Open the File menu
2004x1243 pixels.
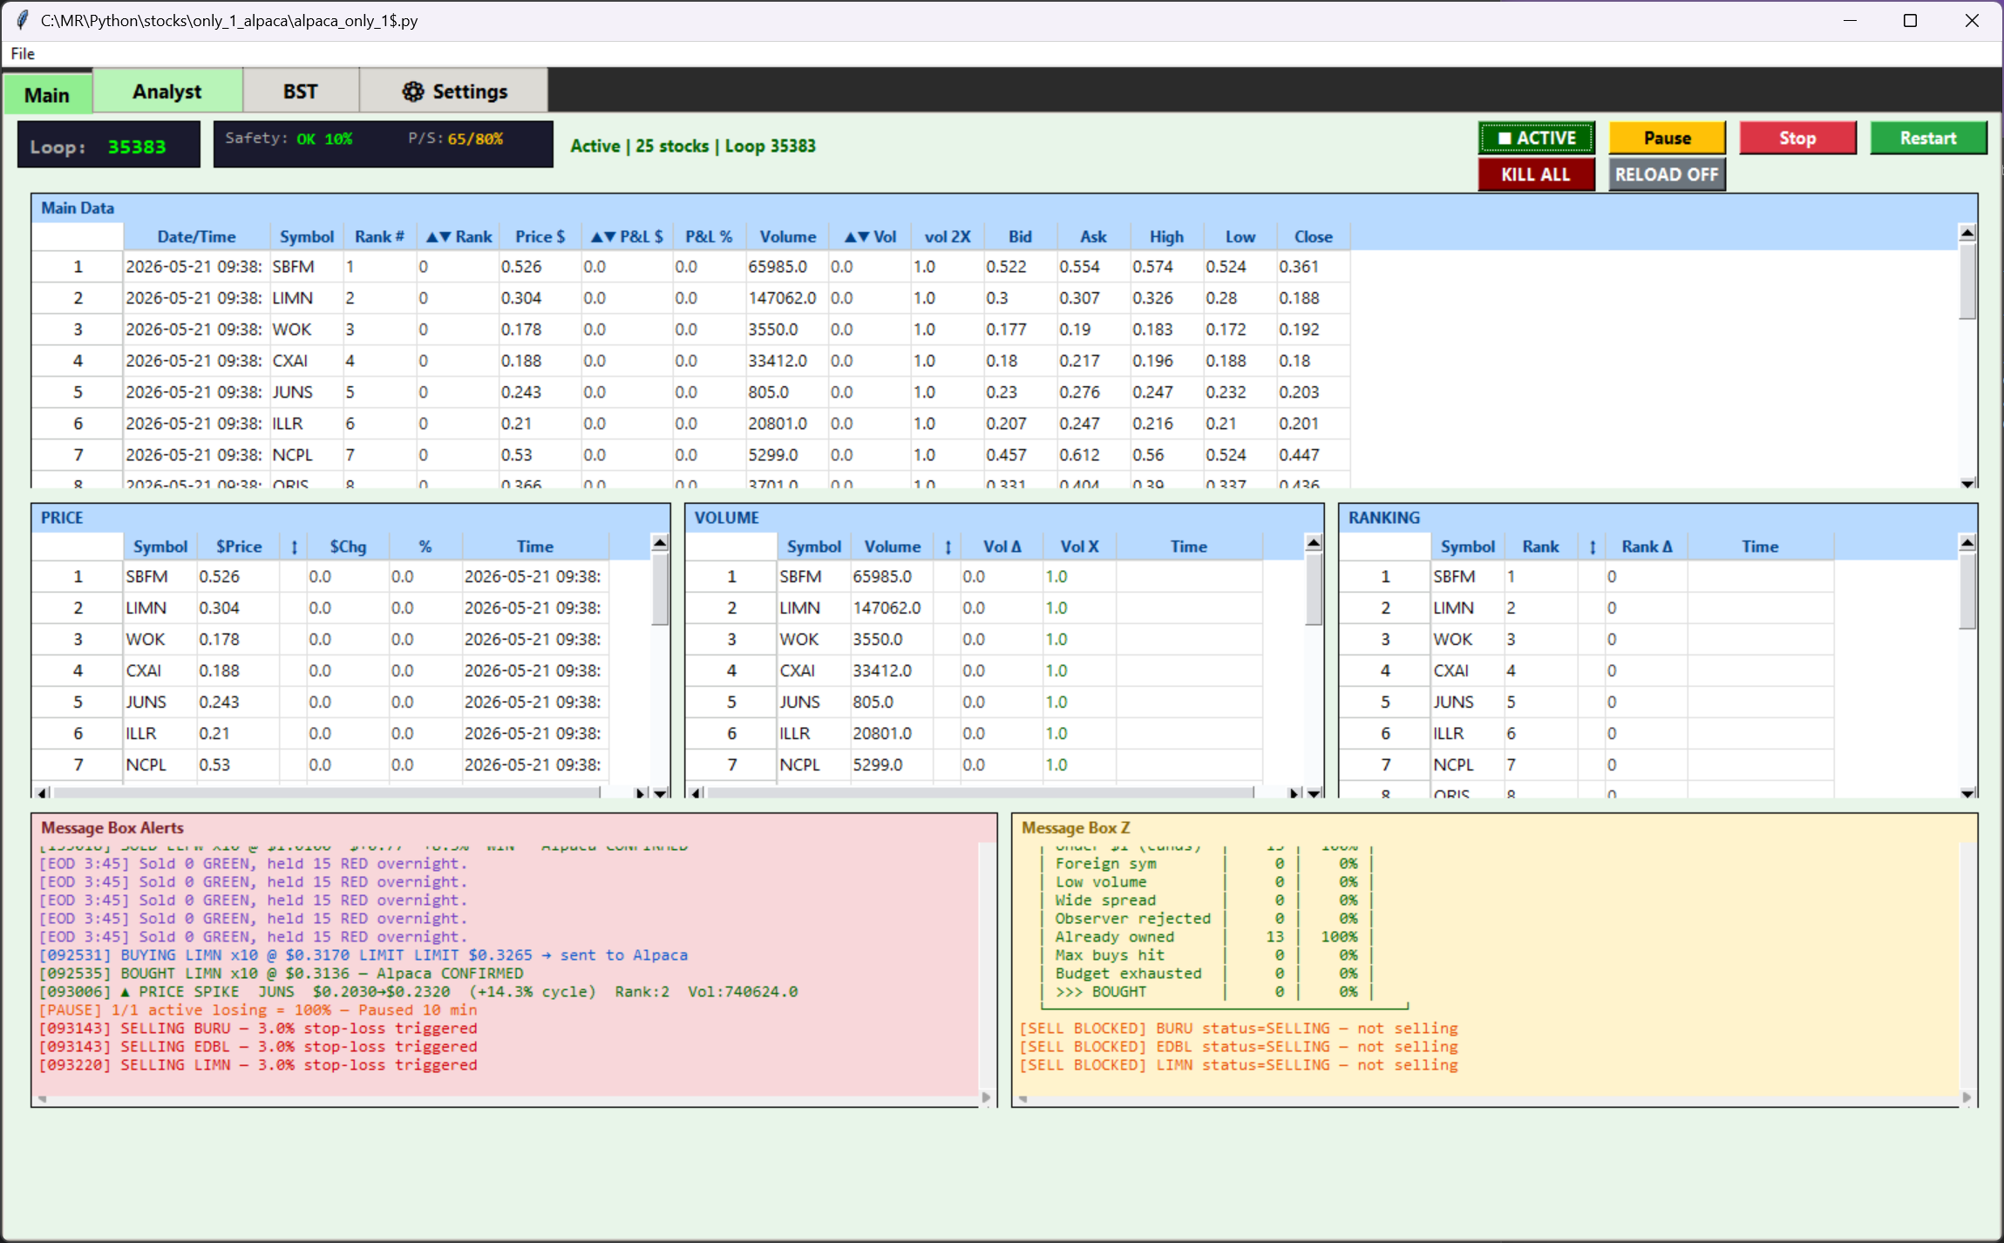(x=23, y=53)
